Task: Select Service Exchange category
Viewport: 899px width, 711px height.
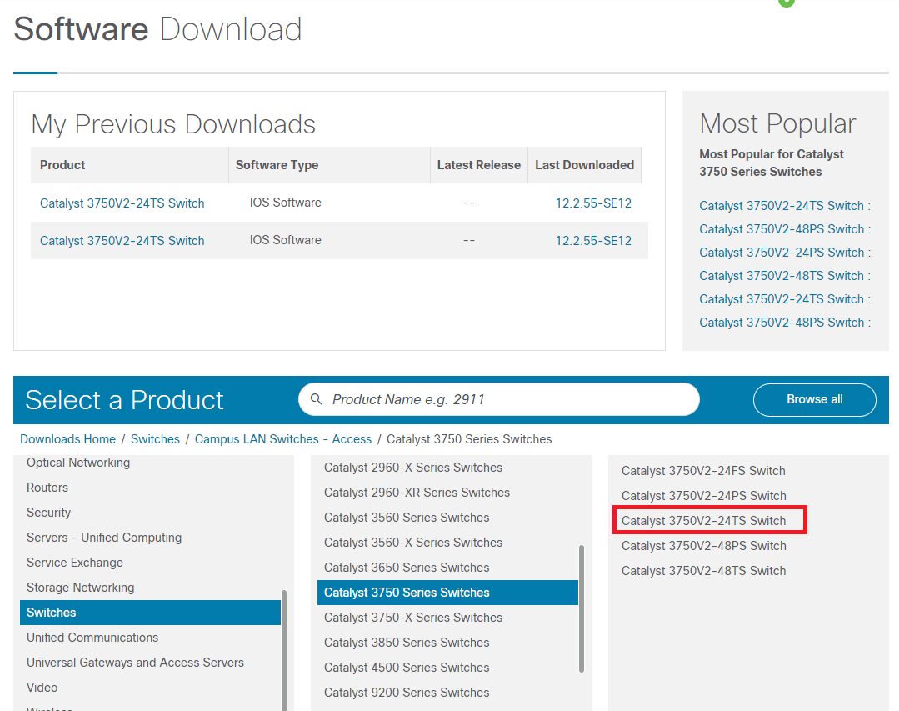Action: 75,563
